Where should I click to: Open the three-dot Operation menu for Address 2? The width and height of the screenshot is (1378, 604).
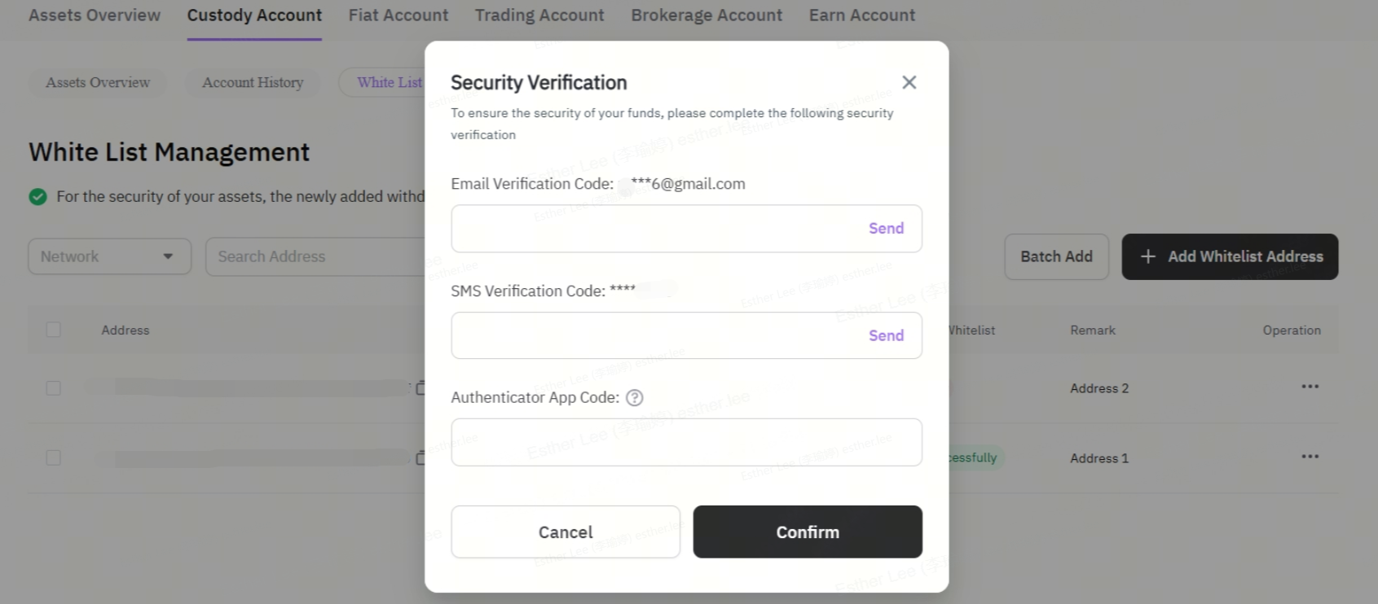[x=1310, y=387]
